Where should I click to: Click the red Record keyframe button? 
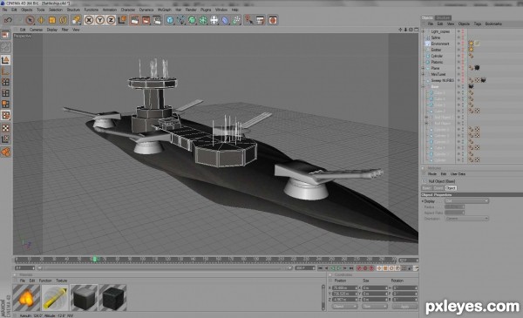(x=359, y=268)
